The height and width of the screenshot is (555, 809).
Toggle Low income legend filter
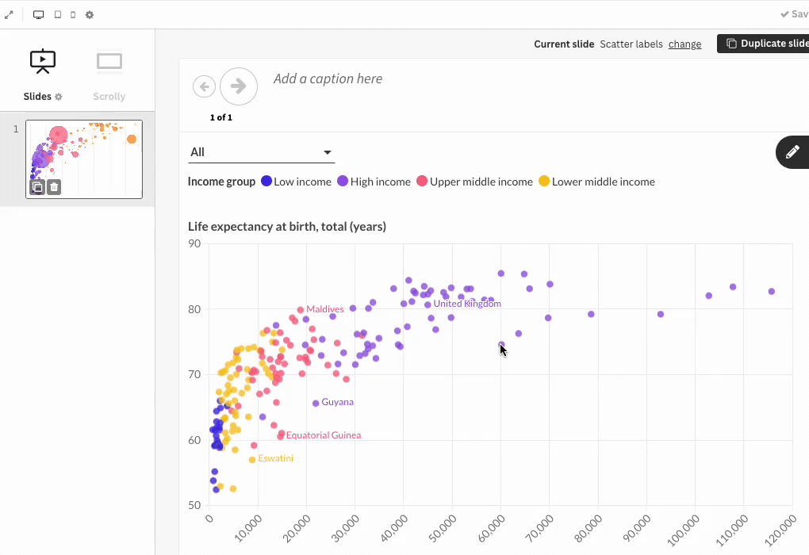[x=296, y=182]
